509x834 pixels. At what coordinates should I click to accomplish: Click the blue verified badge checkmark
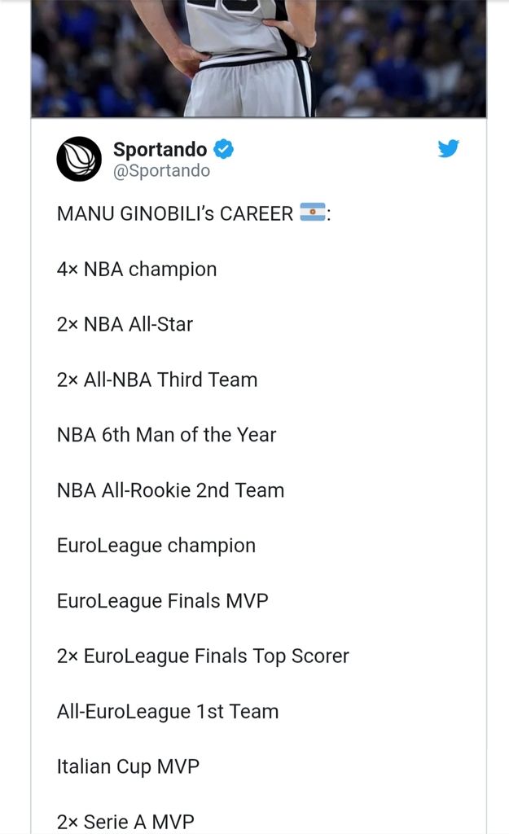(x=224, y=149)
